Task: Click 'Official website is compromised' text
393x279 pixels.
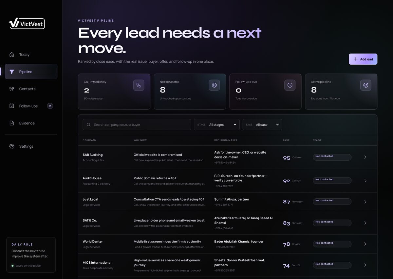Action: pyautogui.click(x=158, y=155)
